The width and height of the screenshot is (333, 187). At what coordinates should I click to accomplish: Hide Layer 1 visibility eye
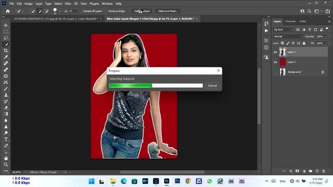point(275,52)
